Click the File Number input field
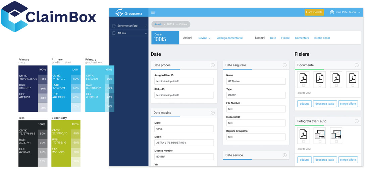Viewport: 367px width, 175px height. pyautogui.click(x=256, y=109)
